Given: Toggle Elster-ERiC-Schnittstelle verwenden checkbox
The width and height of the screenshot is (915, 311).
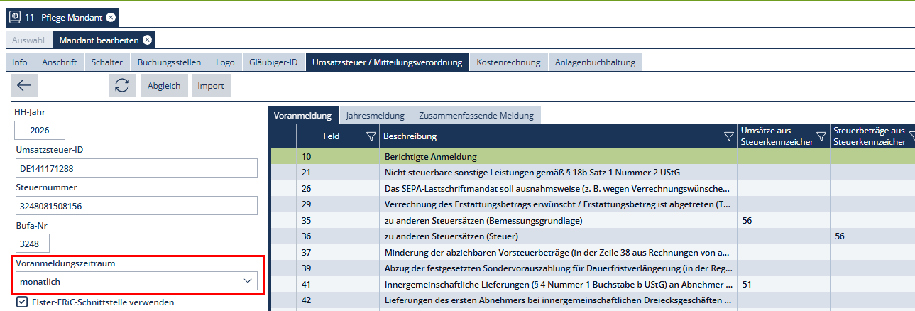Looking at the screenshot, I should pyautogui.click(x=22, y=302).
